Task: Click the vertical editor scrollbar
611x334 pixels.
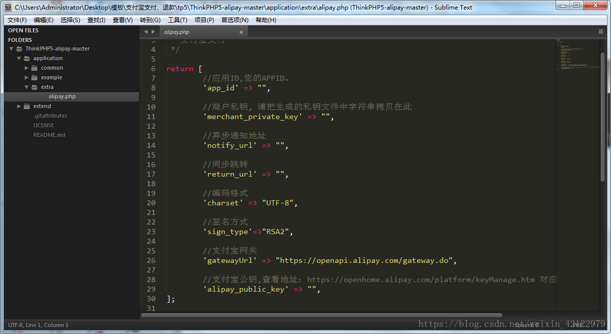Action: coord(602,117)
